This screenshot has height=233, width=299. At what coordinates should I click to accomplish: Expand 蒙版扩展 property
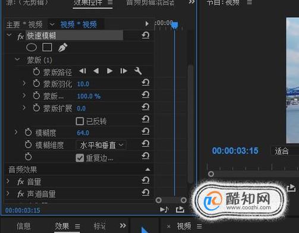(x=24, y=108)
